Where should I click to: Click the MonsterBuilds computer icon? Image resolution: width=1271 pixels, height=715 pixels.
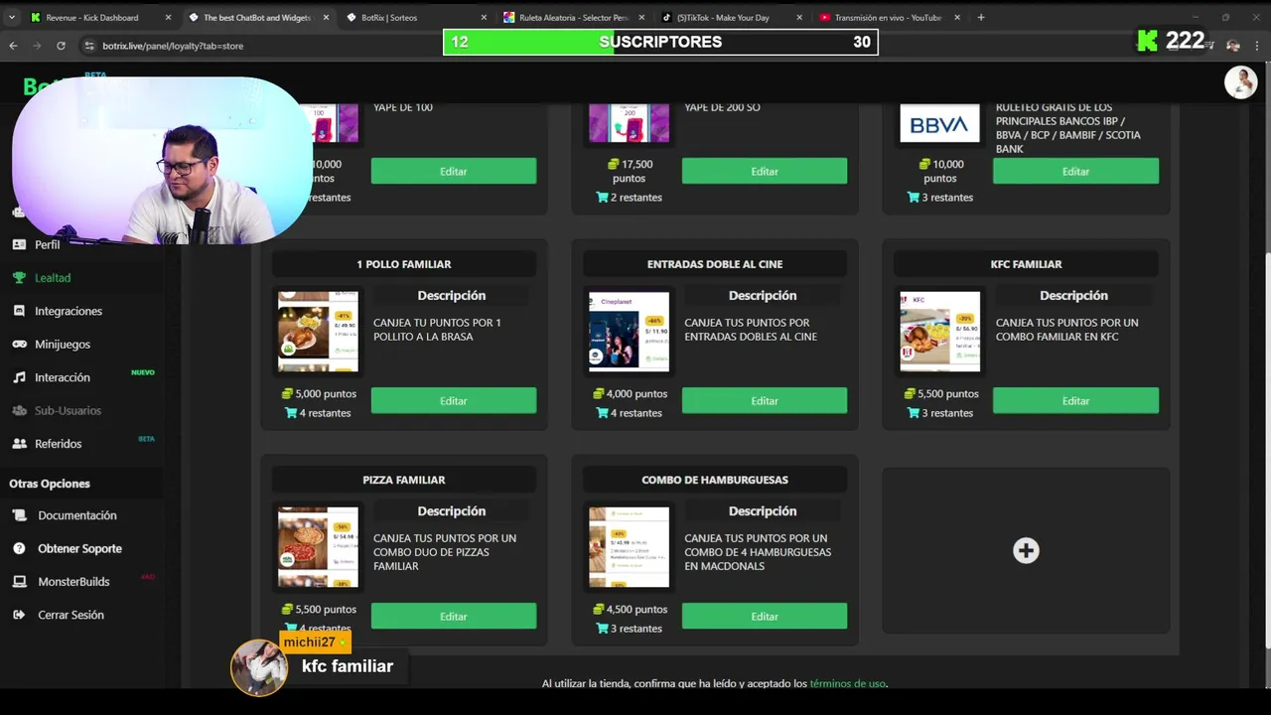19,582
